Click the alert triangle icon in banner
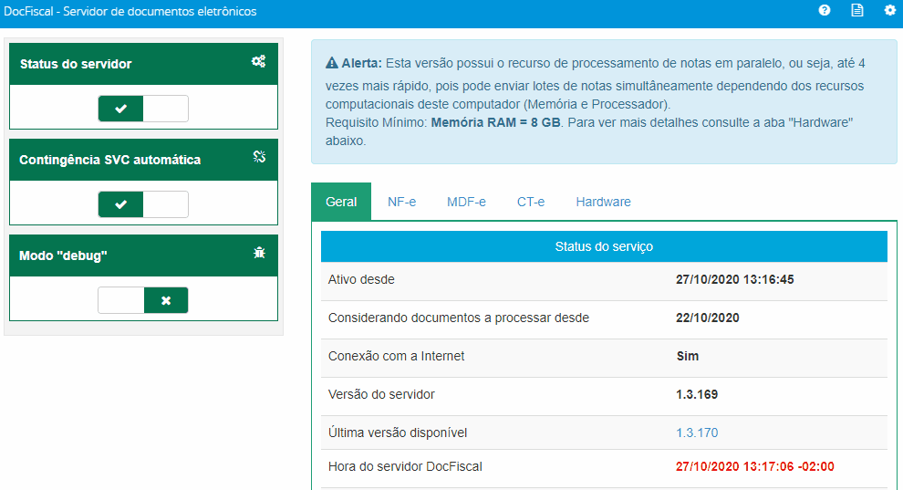Image resolution: width=903 pixels, height=490 pixels. tap(332, 63)
